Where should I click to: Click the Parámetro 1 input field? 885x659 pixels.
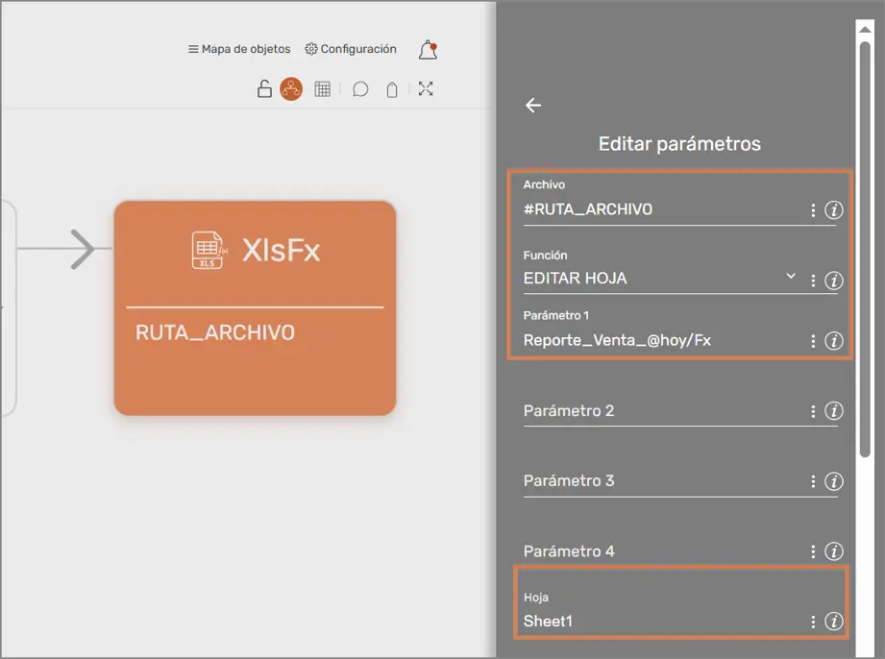coord(663,340)
